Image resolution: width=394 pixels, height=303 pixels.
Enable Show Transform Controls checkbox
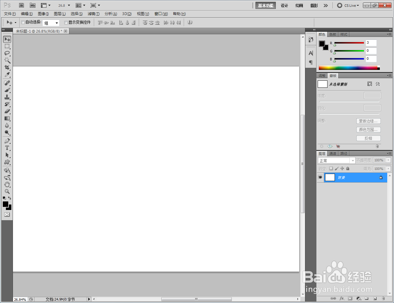66,22
